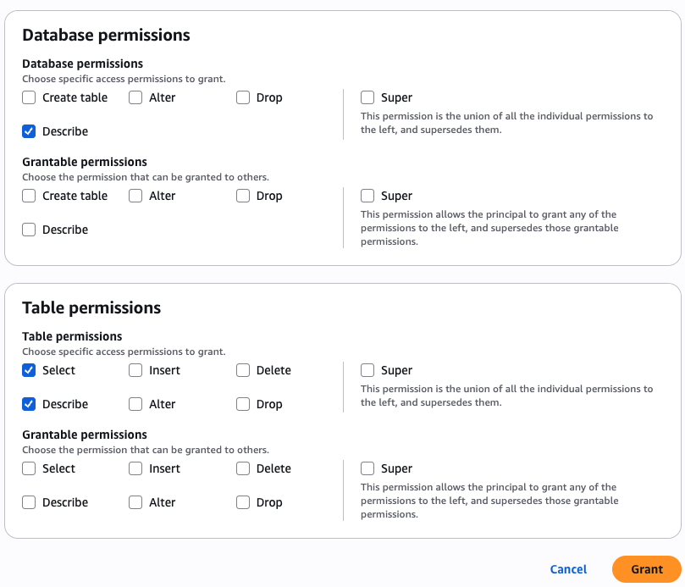
Task: Enable database Super permission
Action: [367, 97]
